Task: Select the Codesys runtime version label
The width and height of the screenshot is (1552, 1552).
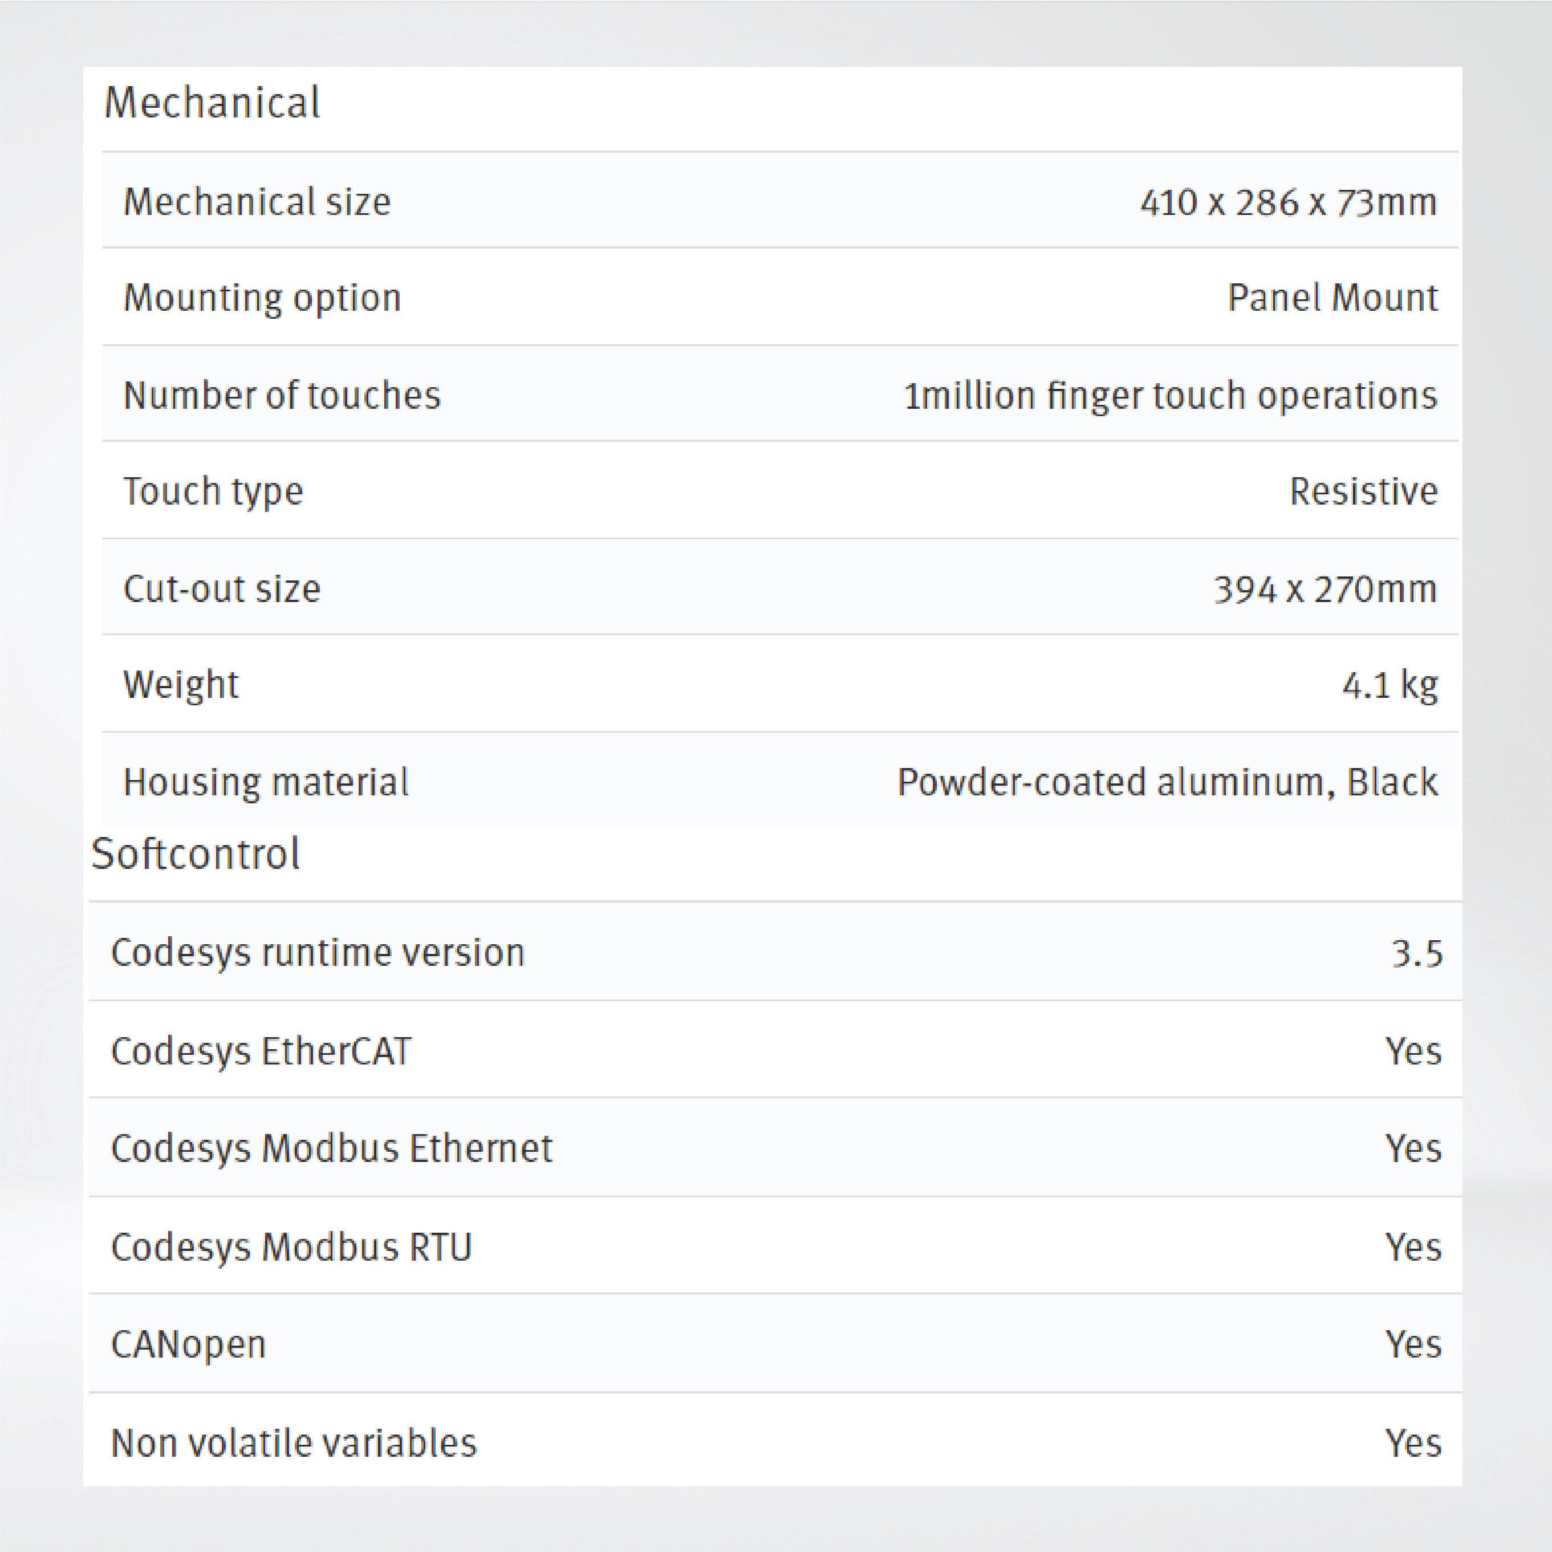Action: coord(318,953)
